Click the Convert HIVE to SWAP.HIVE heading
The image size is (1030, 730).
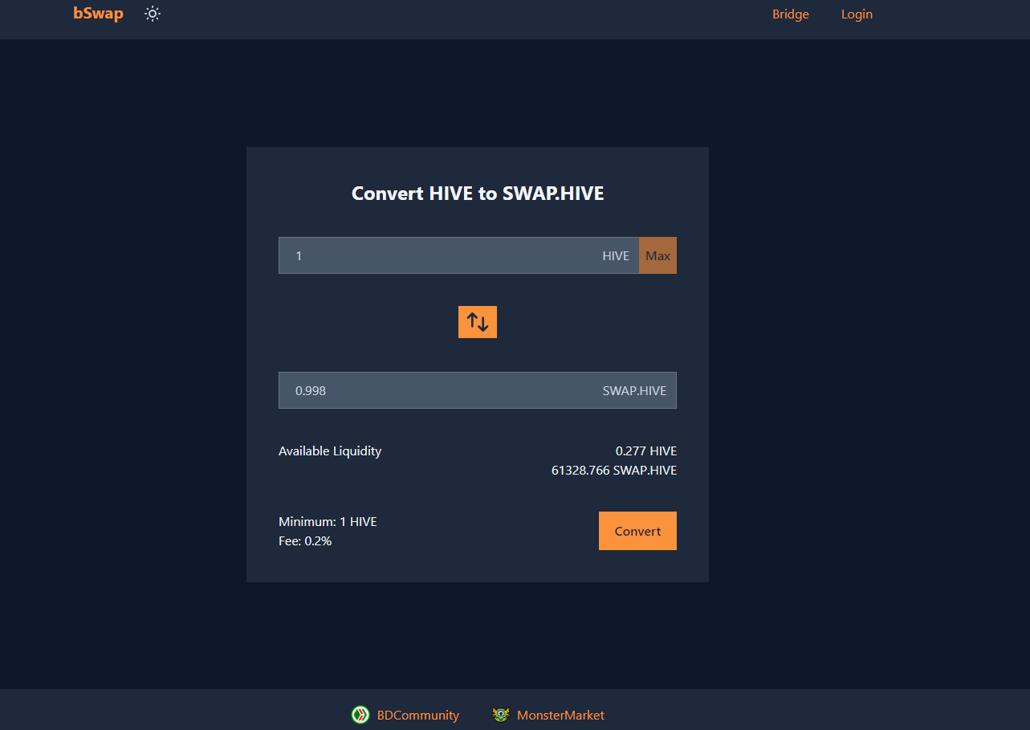click(x=478, y=194)
